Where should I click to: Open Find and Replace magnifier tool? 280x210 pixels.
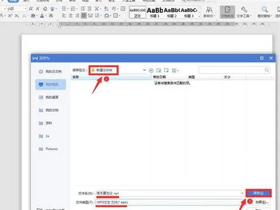click(265, 12)
